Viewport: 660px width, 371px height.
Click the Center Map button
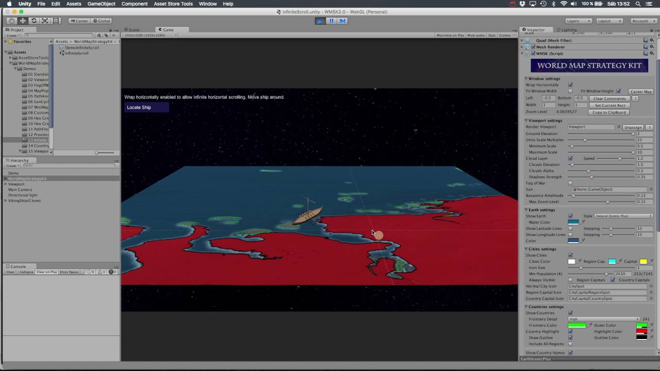coord(641,92)
